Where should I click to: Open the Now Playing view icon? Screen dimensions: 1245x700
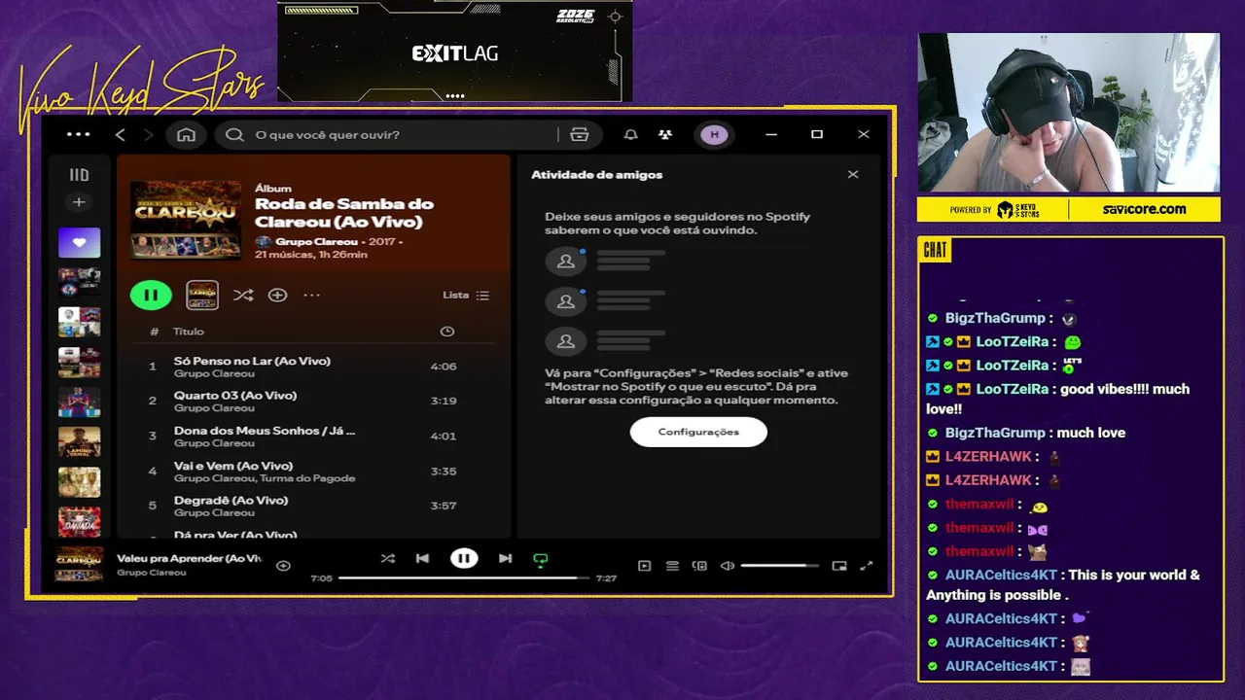pyautogui.click(x=644, y=566)
